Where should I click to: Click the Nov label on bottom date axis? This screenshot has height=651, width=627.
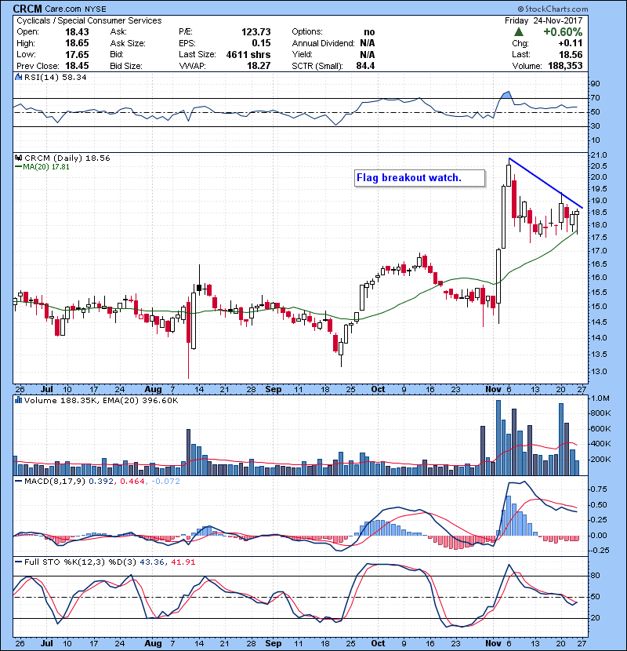tap(494, 643)
